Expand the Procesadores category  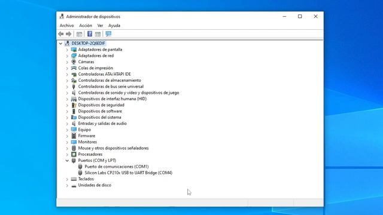pyautogui.click(x=67, y=154)
